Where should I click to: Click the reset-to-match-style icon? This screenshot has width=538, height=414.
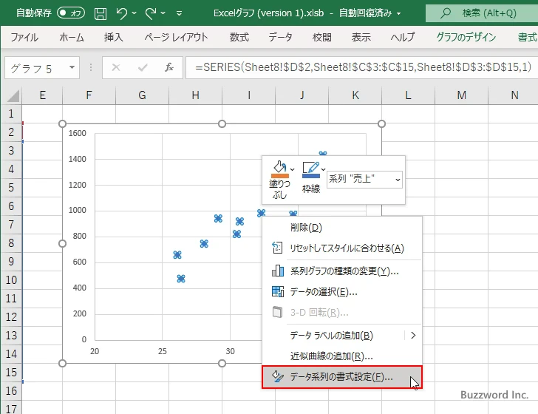(x=277, y=248)
